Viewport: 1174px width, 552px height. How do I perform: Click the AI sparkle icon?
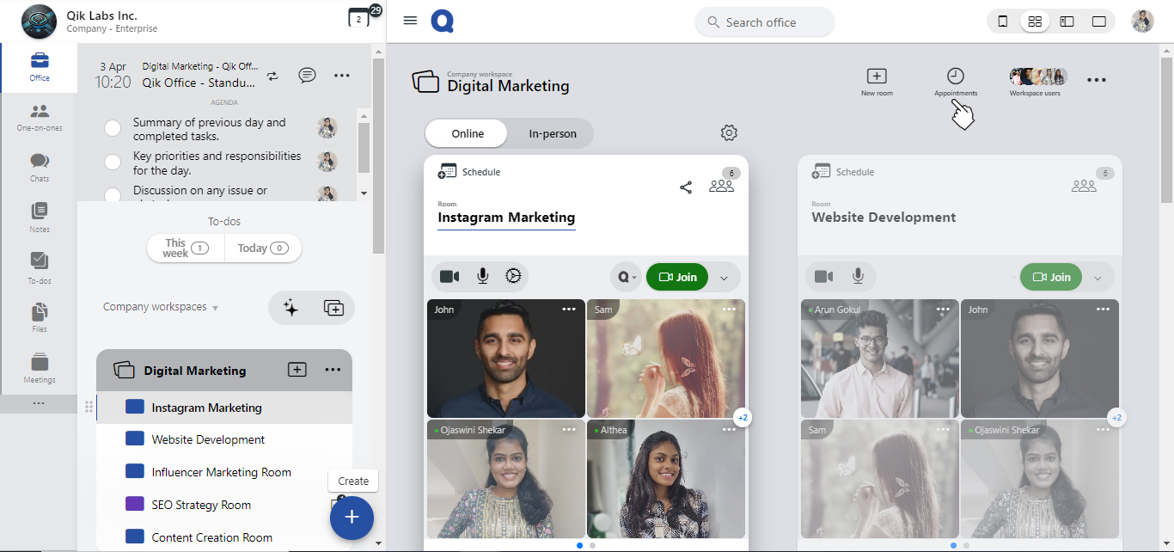click(291, 308)
